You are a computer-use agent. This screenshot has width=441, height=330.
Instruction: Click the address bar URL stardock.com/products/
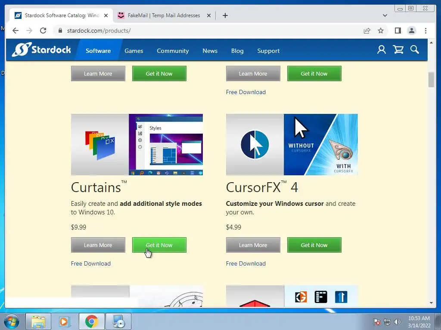coord(99,31)
